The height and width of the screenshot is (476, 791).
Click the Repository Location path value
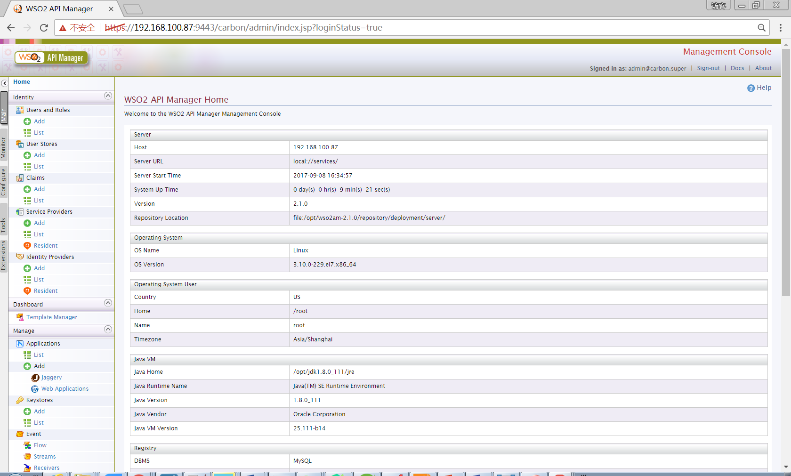(369, 218)
